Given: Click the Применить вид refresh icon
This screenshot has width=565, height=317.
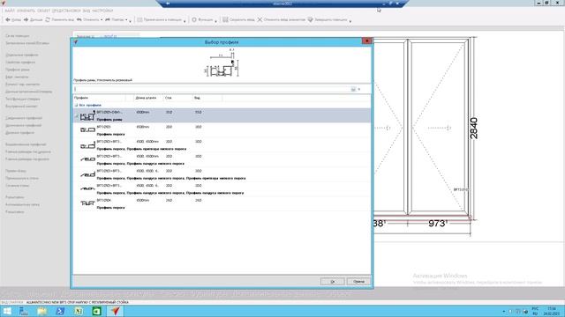Looking at the screenshot, I should 48,19.
